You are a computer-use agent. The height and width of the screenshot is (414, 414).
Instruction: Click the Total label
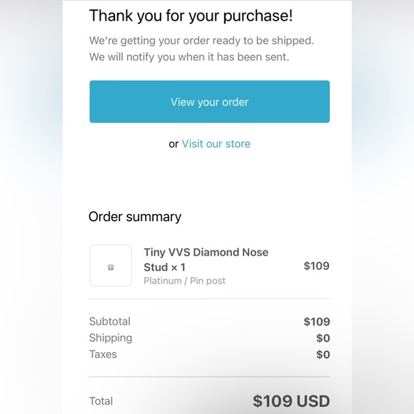pos(101,401)
